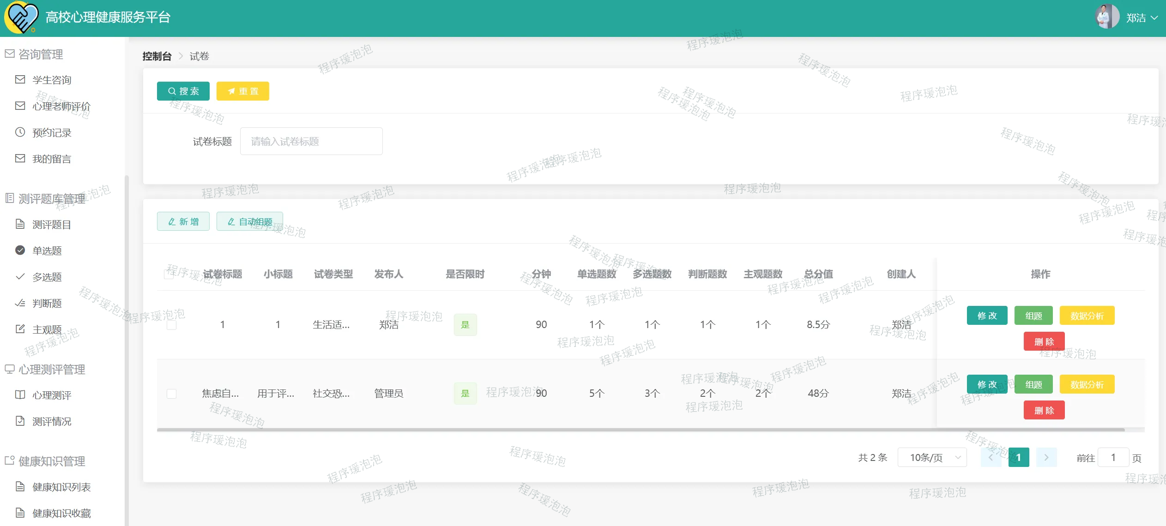This screenshot has height=526, width=1166.
Task: Click the book icon beside 心理测评
Action: 20,395
